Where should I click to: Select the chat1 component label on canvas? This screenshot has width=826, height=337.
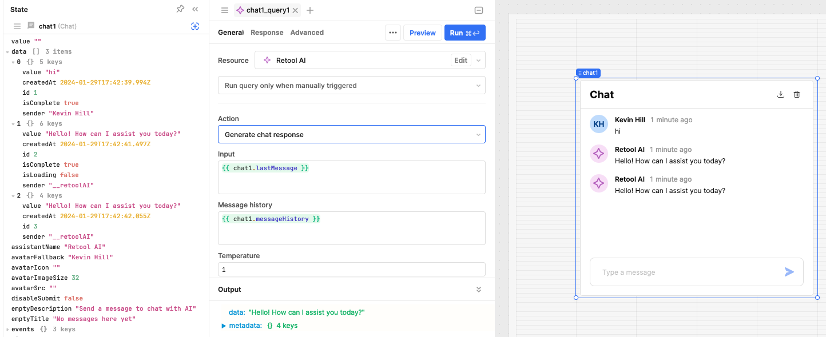pos(588,73)
